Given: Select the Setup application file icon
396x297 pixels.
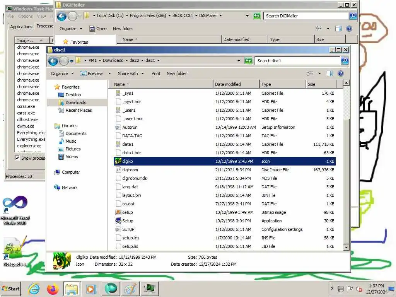Looking at the screenshot, I should click(x=118, y=221).
